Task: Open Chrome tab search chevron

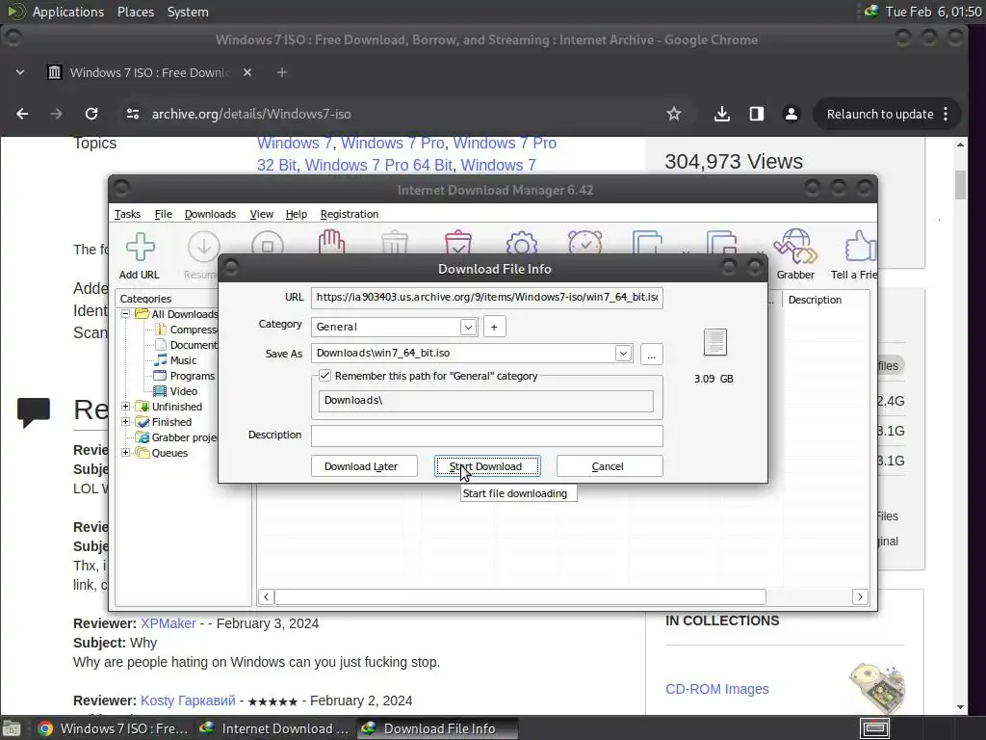Action: (x=20, y=72)
